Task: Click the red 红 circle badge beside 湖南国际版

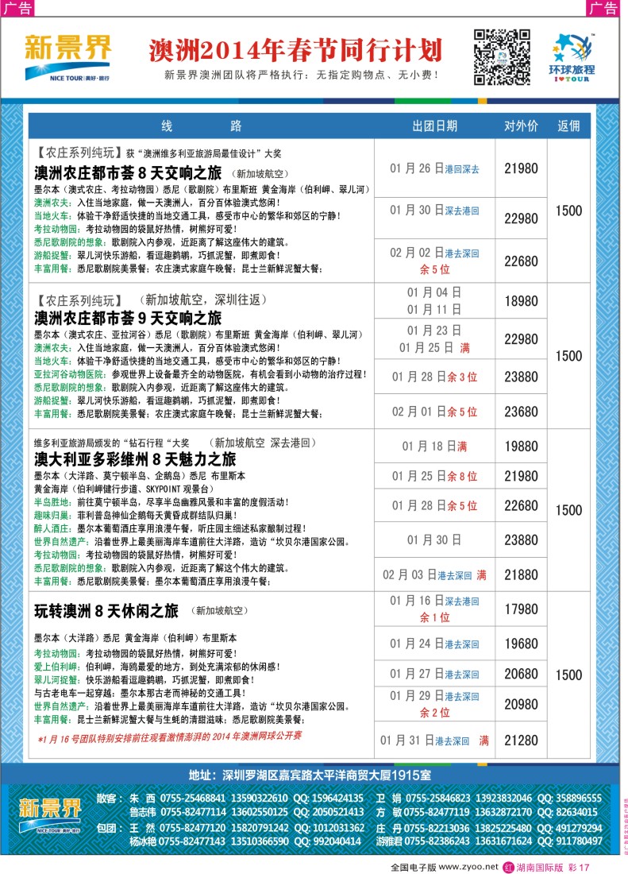Action: [x=508, y=868]
